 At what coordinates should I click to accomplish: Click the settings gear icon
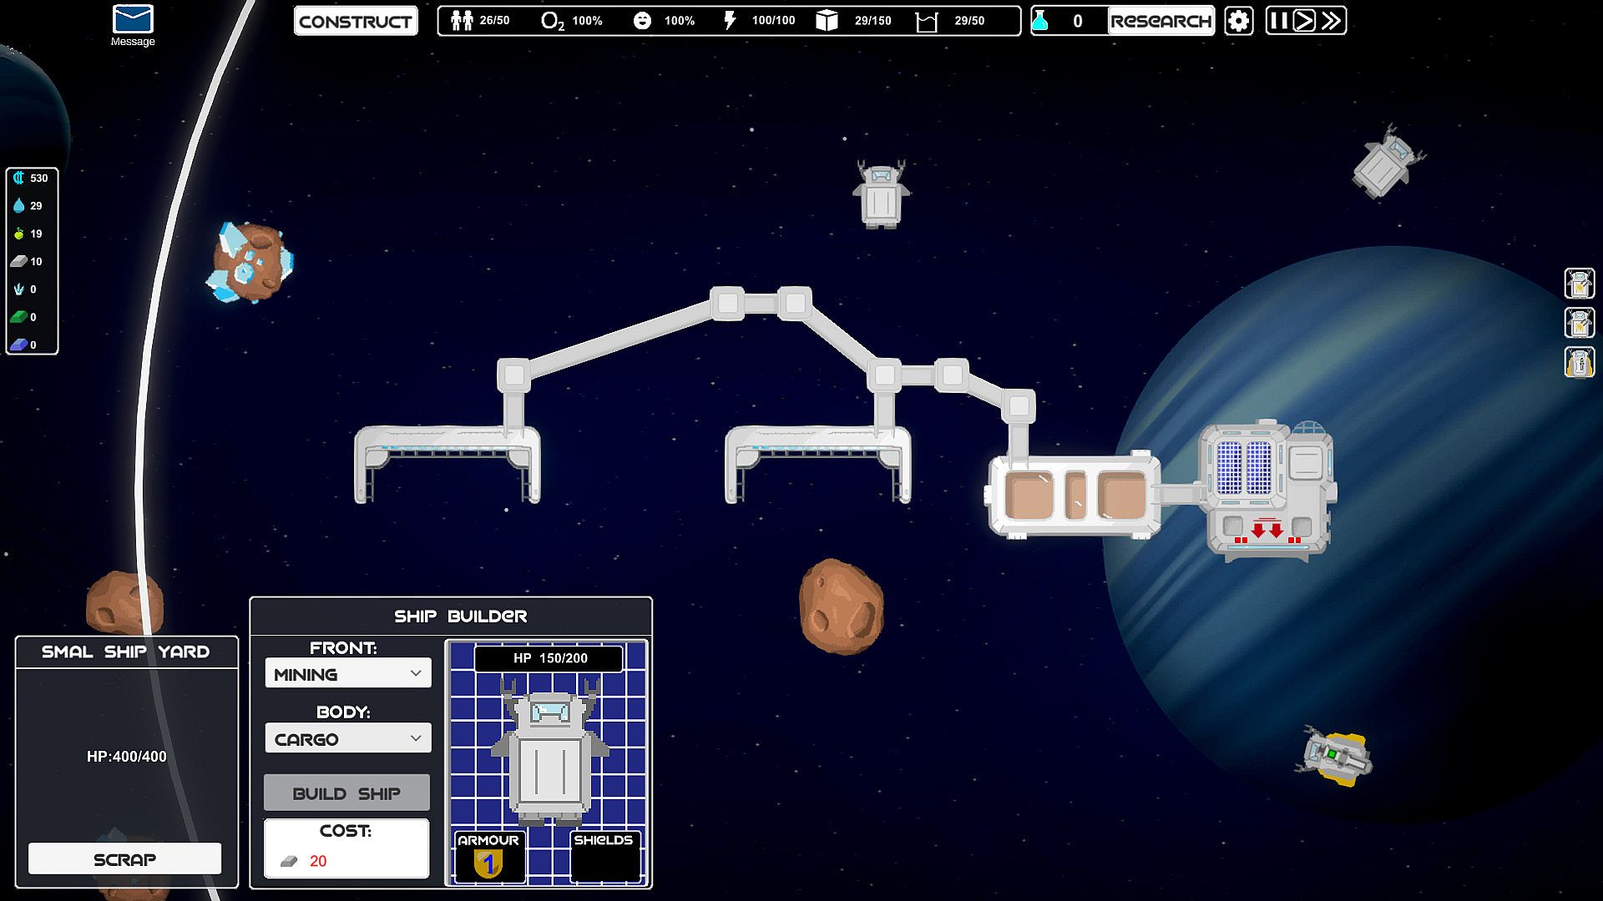click(x=1238, y=21)
